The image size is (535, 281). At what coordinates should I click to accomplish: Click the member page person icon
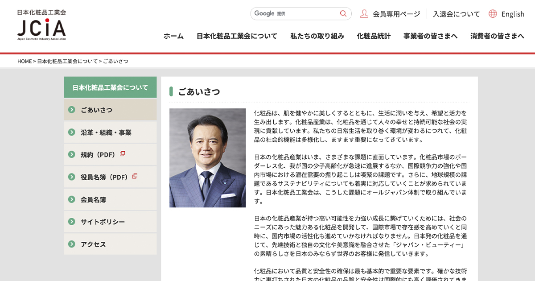(364, 14)
